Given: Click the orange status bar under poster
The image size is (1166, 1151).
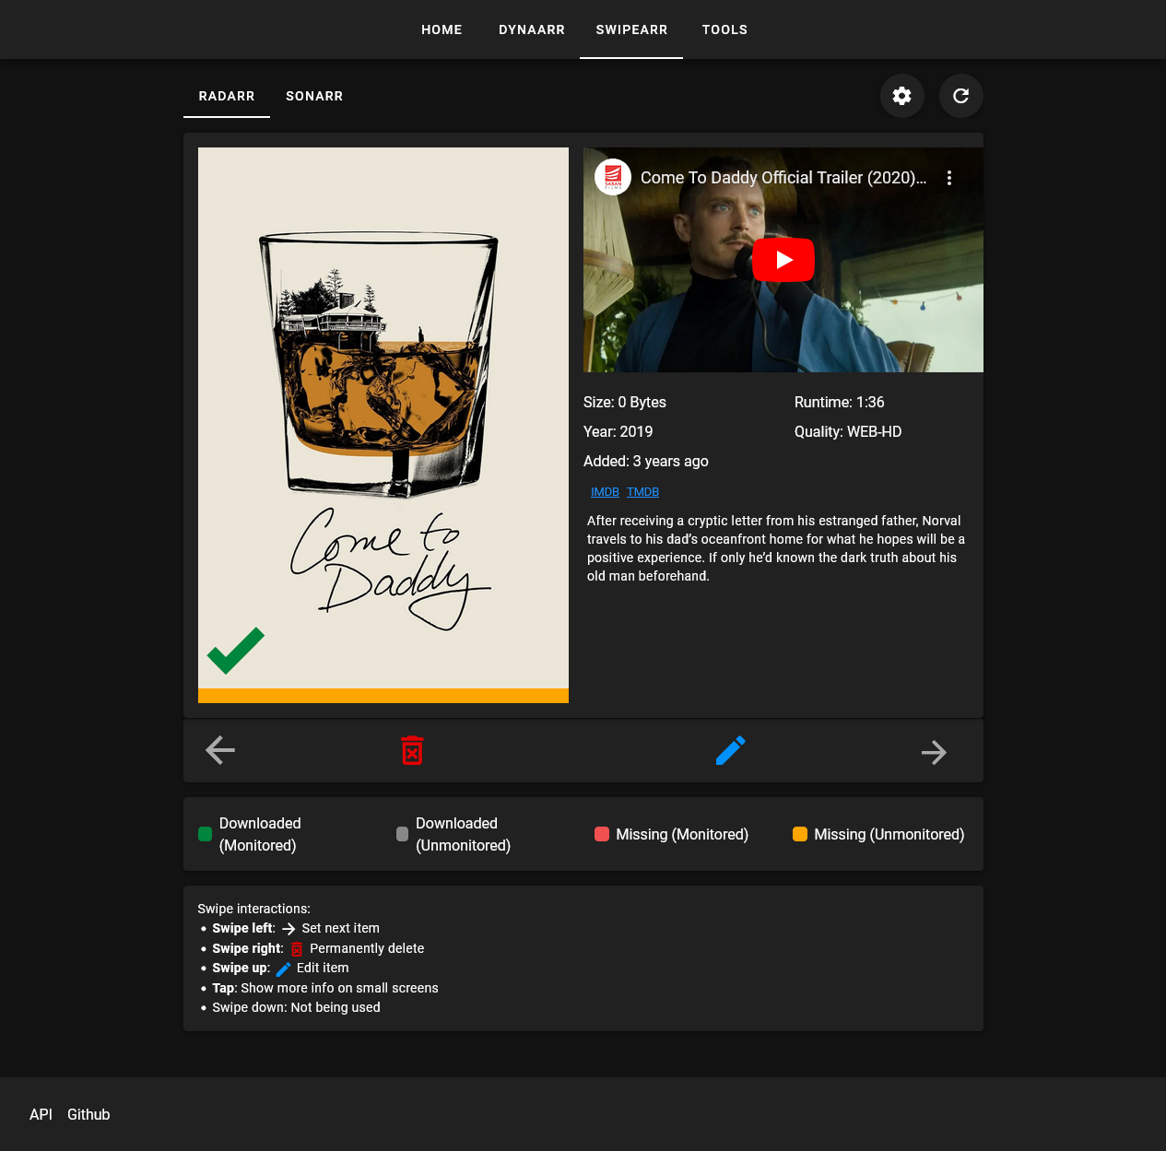Looking at the screenshot, I should pyautogui.click(x=383, y=696).
